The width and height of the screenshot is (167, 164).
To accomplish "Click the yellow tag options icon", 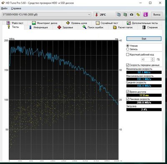I will (138, 15).
